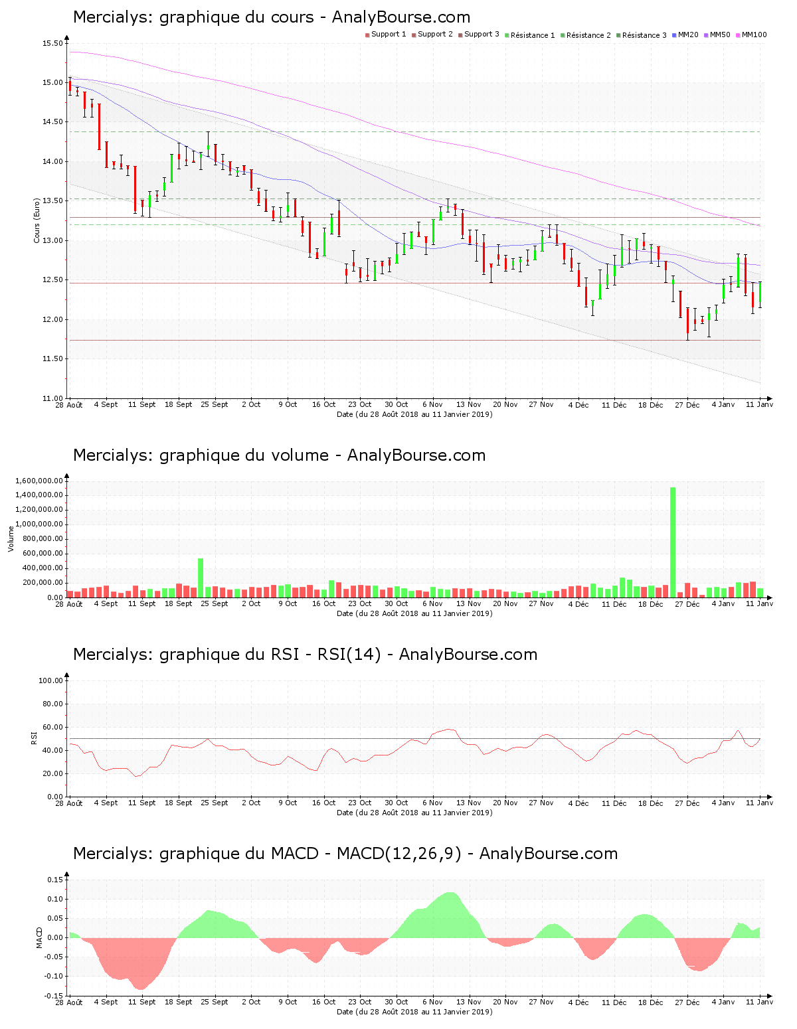The height and width of the screenshot is (1029, 797).
Task: Click the 'MACD' vertical axis label
Action: click(x=39, y=937)
